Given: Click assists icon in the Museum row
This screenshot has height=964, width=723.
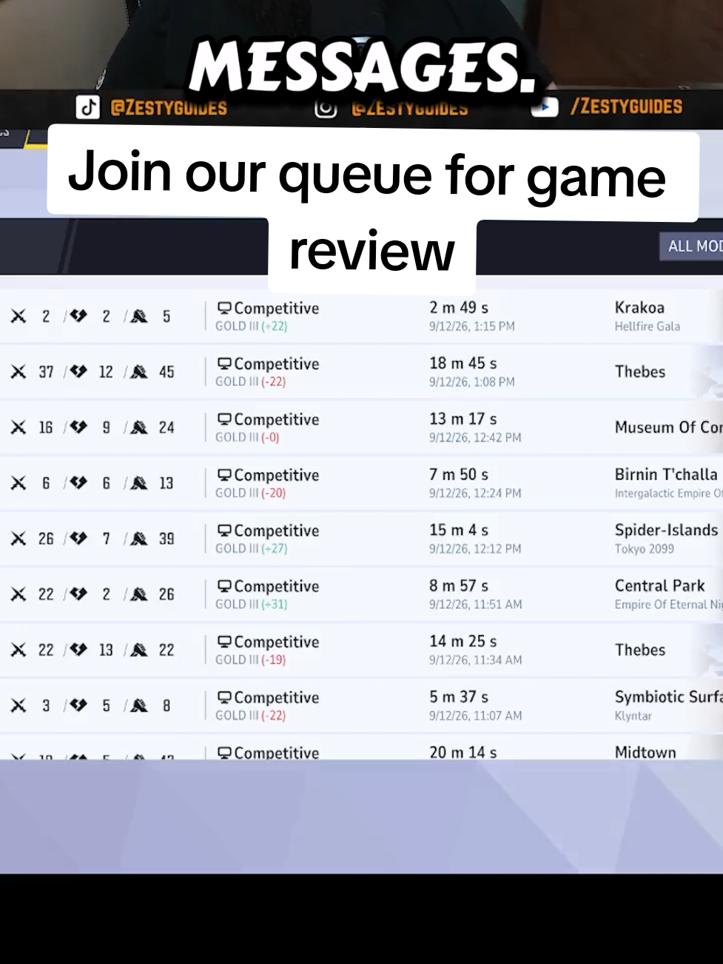Looking at the screenshot, I should click(x=139, y=428).
